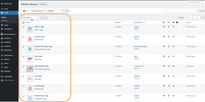Click into the media search field

tap(182, 11)
